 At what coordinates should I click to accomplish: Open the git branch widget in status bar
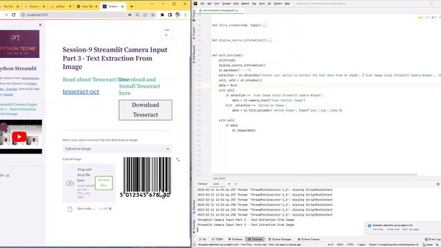coord(428,245)
